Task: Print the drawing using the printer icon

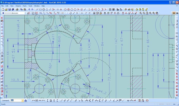Action: (17, 10)
